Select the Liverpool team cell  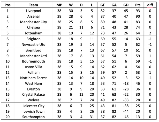(x=33, y=11)
